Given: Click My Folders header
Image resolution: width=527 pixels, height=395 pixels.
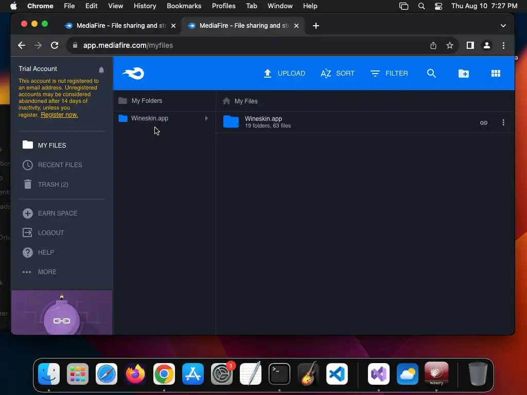Looking at the screenshot, I should point(147,100).
